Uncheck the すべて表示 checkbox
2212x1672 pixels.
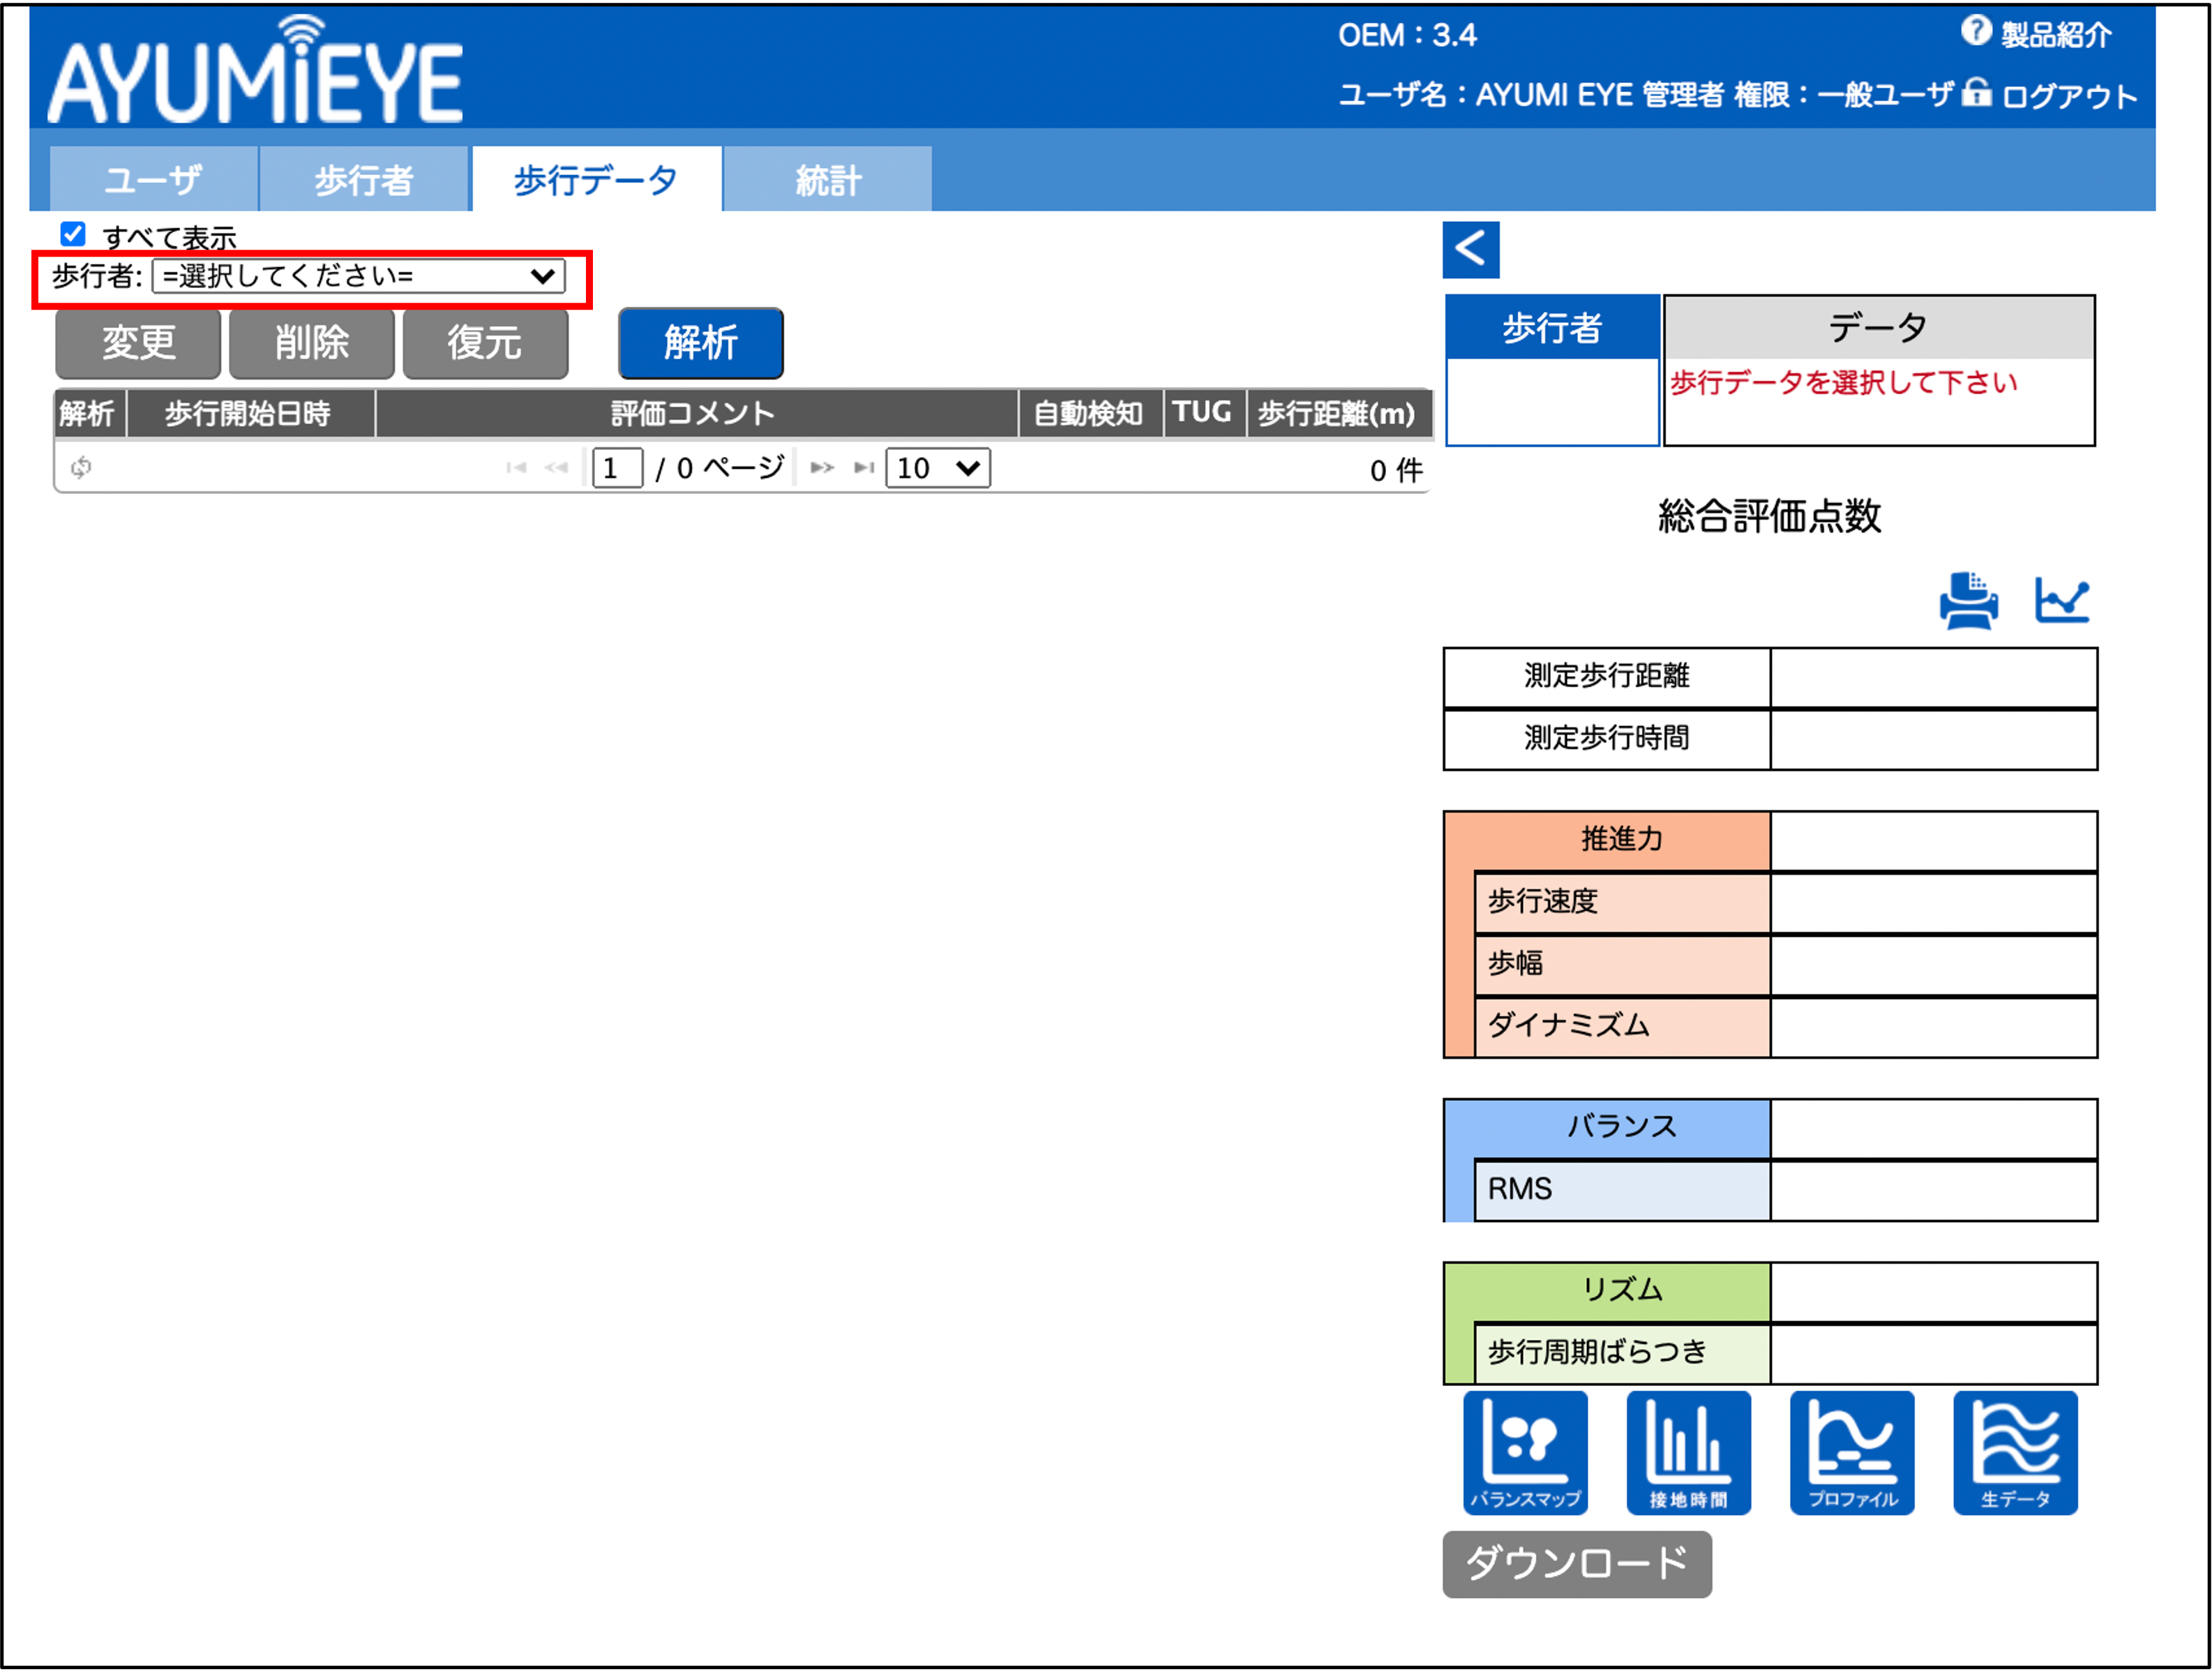73,234
